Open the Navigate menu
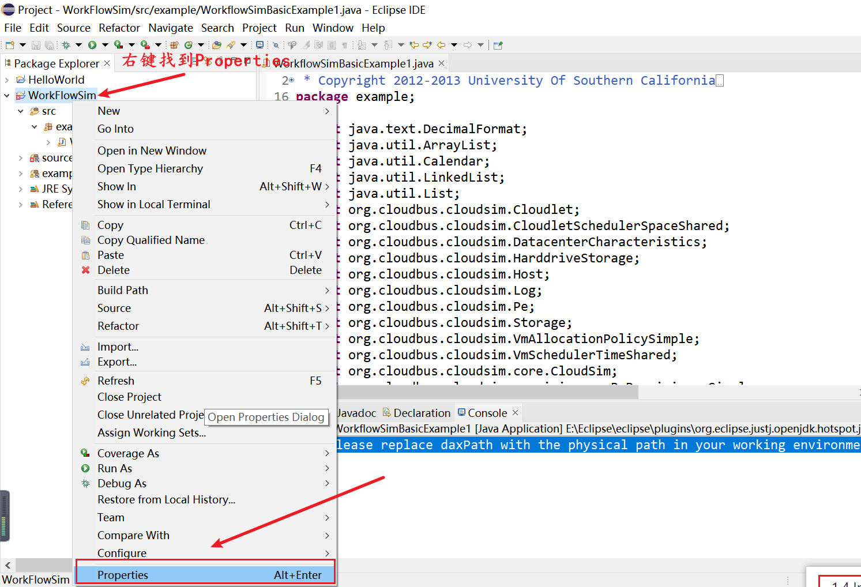This screenshot has width=861, height=587. click(171, 28)
